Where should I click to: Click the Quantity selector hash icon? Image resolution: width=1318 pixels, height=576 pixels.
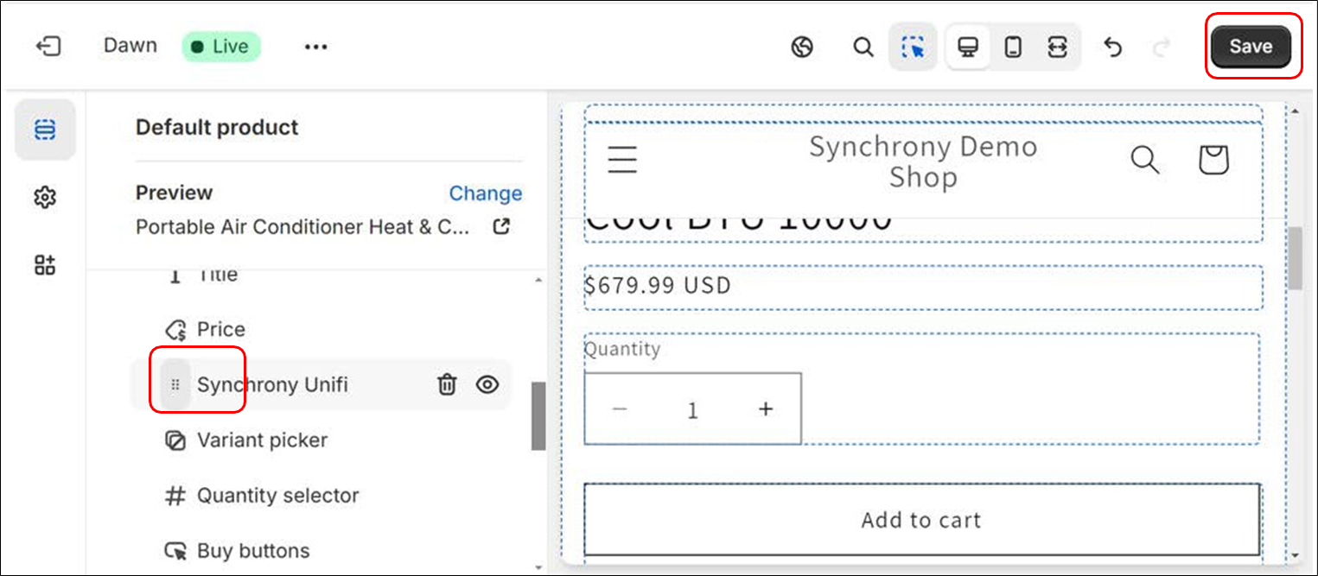click(175, 495)
